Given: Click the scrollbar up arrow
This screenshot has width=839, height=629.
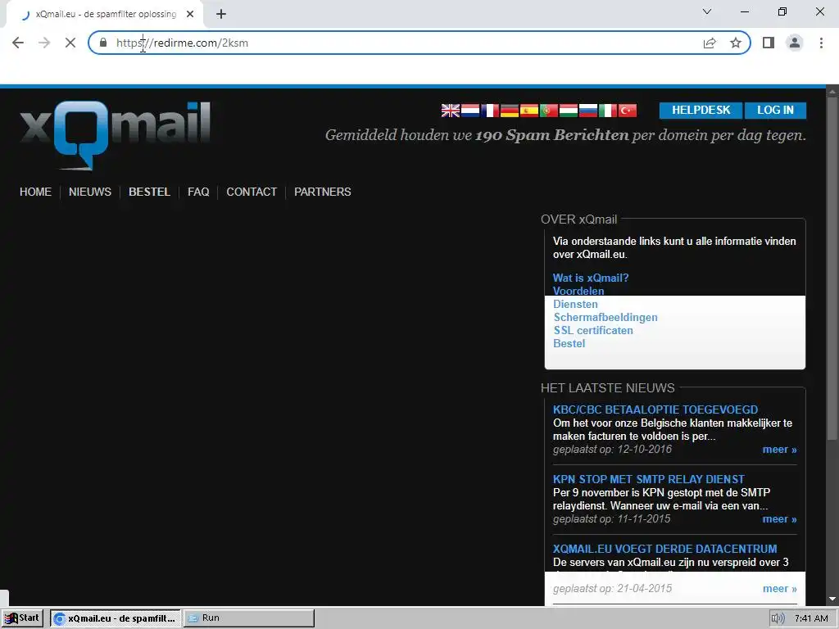Looking at the screenshot, I should tap(832, 92).
